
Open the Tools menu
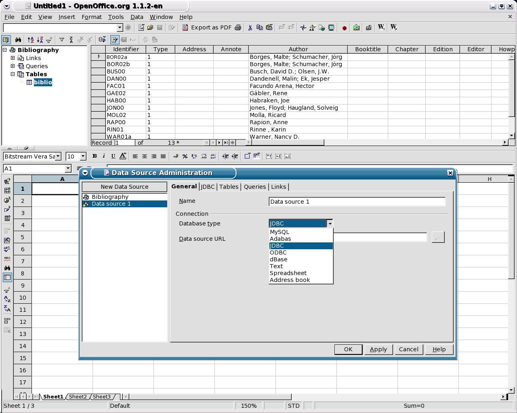116,17
